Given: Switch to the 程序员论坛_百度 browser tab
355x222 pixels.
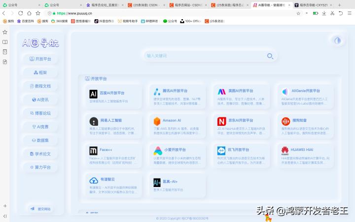Looking at the screenshot, I should (105, 5).
